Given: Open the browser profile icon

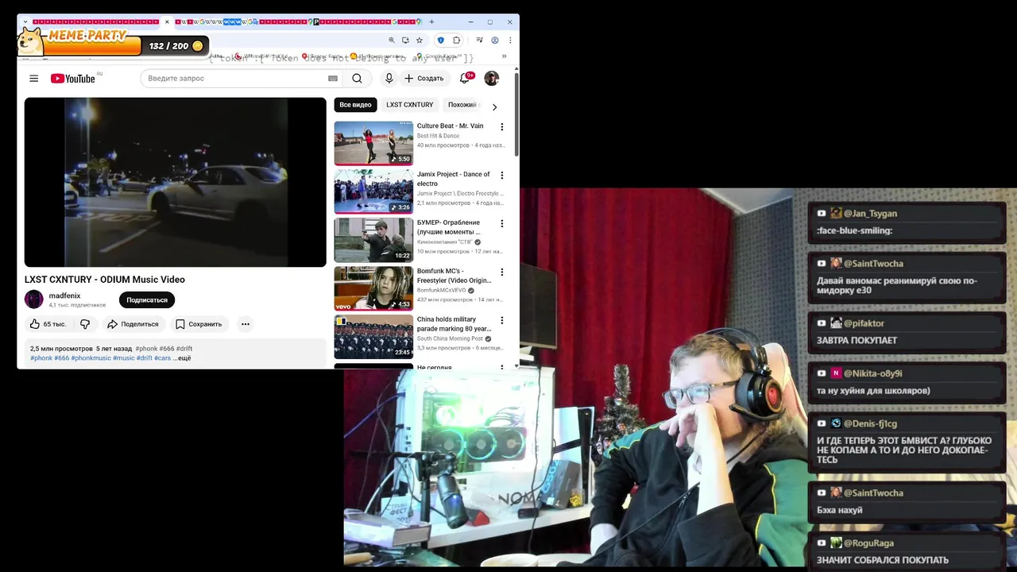Looking at the screenshot, I should [x=495, y=41].
